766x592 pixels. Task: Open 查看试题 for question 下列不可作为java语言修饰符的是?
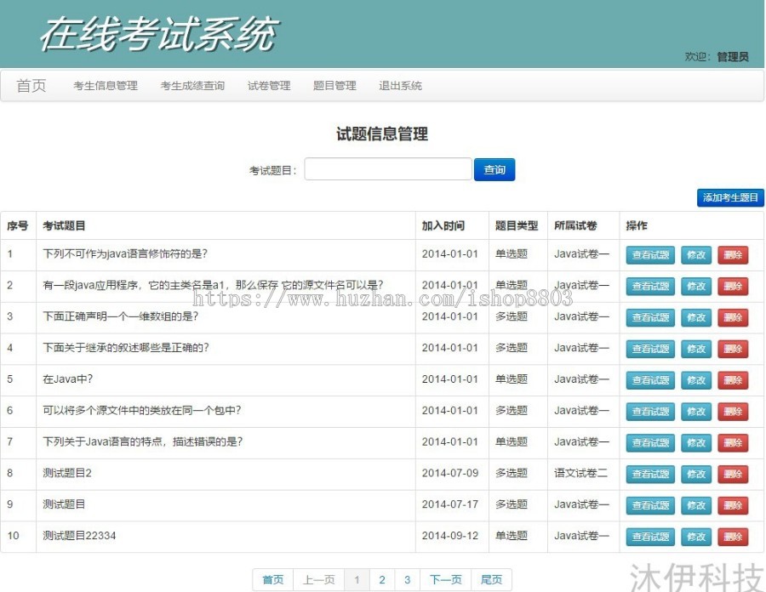[x=649, y=254]
